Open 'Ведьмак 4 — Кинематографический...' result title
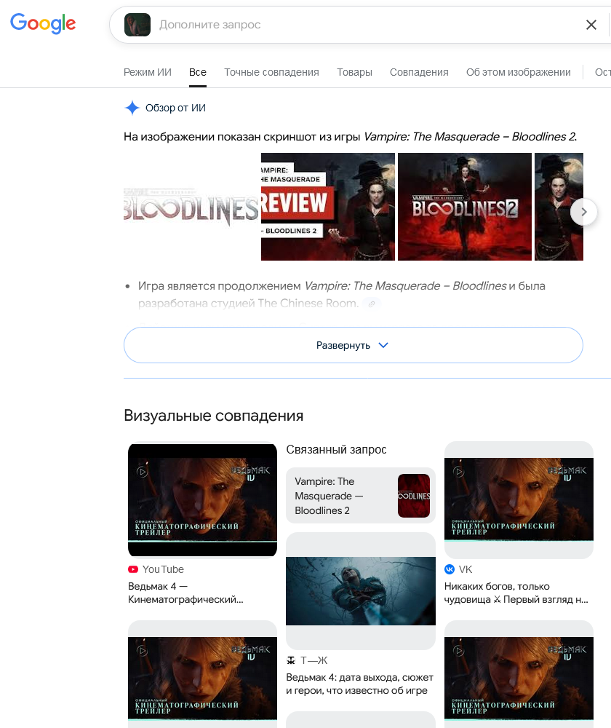The width and height of the screenshot is (611, 728). [185, 593]
